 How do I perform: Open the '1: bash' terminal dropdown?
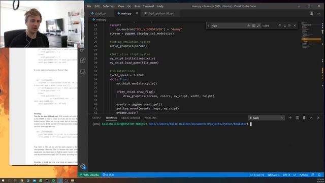point(266,118)
